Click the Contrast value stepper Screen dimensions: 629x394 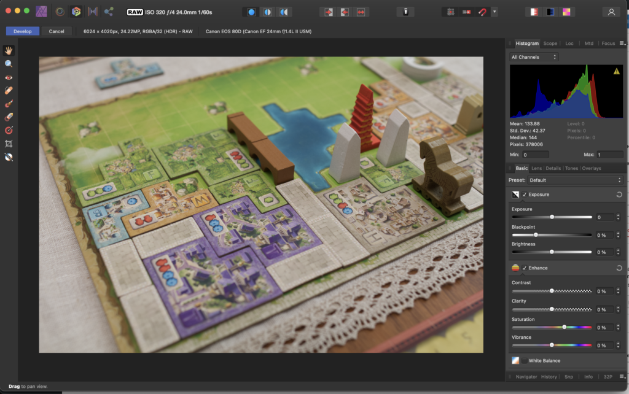618,291
